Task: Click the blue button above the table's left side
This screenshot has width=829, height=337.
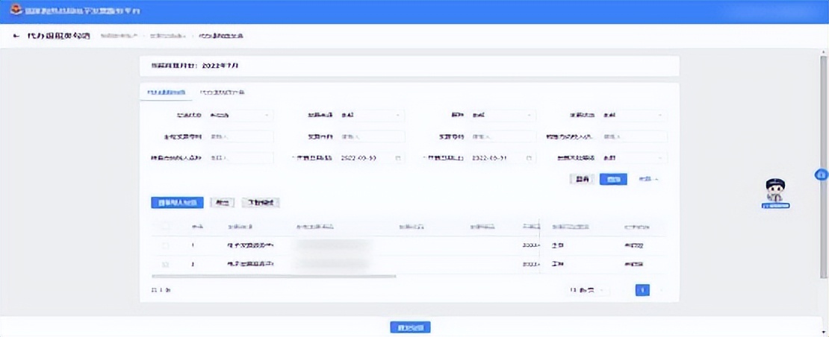Action: click(177, 203)
